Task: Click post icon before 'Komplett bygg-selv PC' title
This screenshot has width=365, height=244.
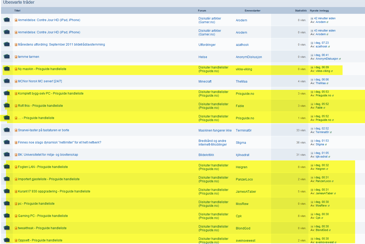Action: pos(16,94)
